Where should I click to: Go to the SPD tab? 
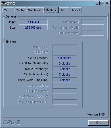pyautogui.click(x=64, y=10)
